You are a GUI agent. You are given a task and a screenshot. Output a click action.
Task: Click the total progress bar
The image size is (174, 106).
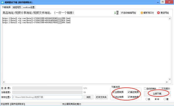pos(47,88)
